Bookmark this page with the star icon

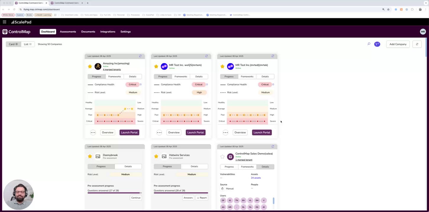388,9
